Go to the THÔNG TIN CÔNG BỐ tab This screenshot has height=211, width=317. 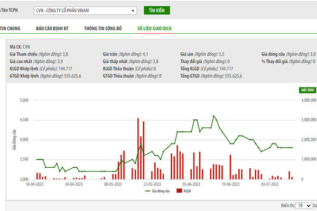[x=103, y=28]
